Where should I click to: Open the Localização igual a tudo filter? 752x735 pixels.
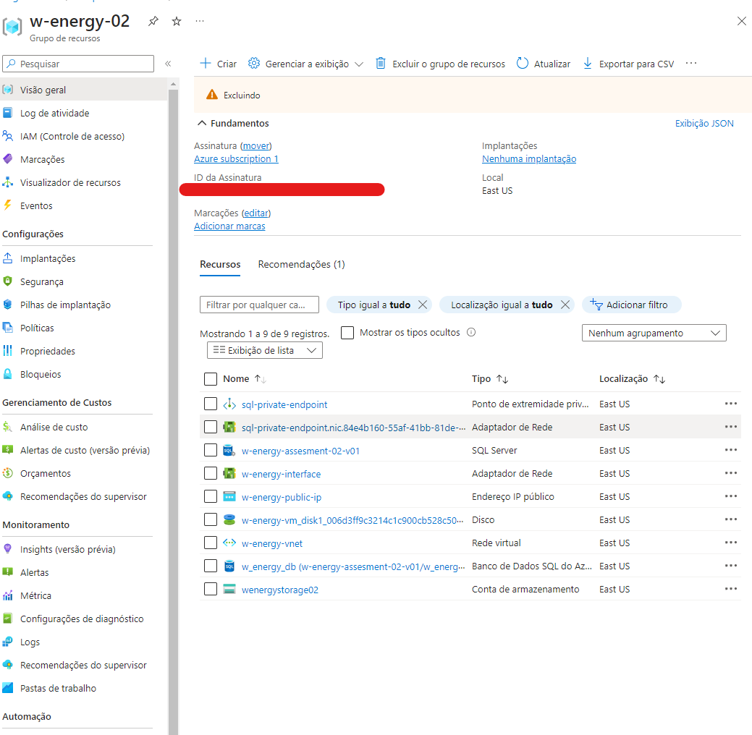point(502,305)
